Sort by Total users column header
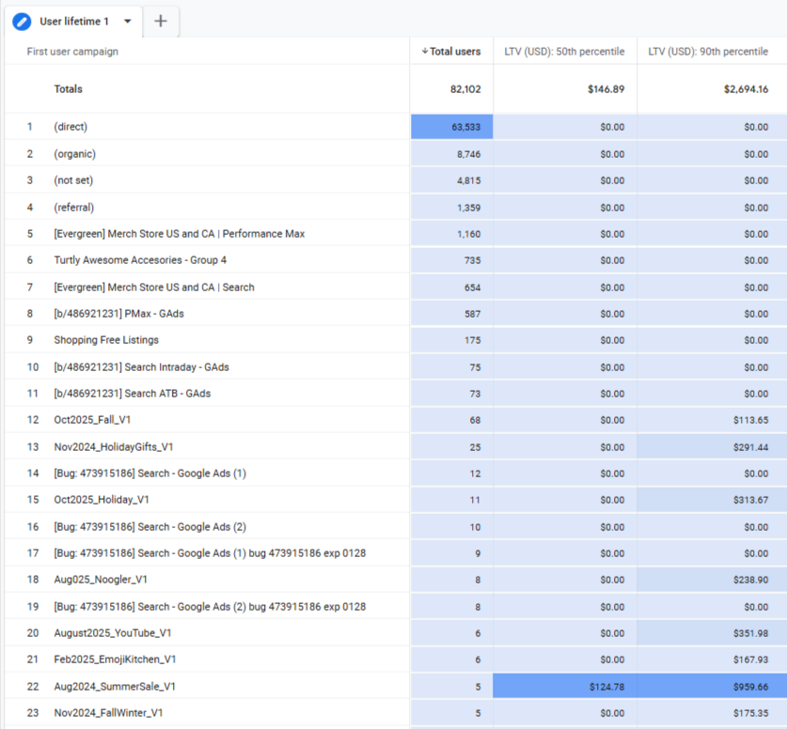The height and width of the screenshot is (729, 787). coord(451,52)
